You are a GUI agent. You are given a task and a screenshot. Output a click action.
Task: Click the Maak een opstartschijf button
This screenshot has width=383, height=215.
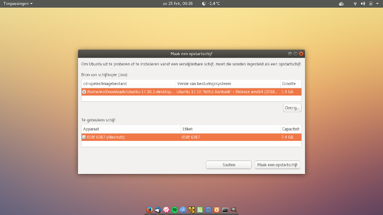(277, 165)
